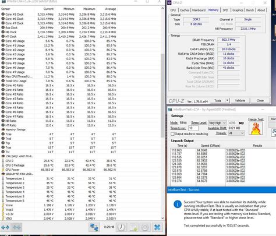Click the CPU-Z purple title bar icon

[169, 3]
